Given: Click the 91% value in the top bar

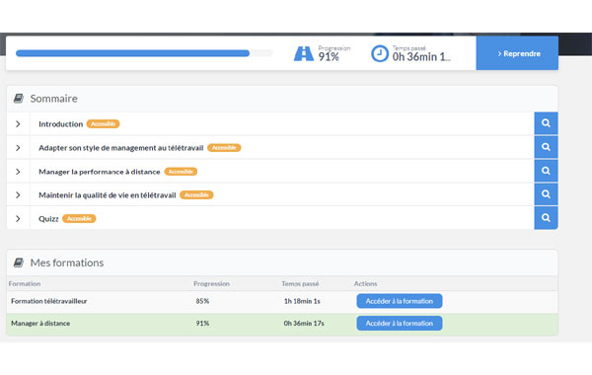Looking at the screenshot, I should [329, 56].
